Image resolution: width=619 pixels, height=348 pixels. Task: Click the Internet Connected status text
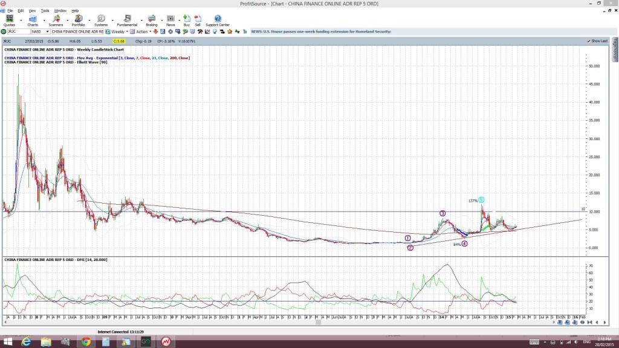(121, 332)
